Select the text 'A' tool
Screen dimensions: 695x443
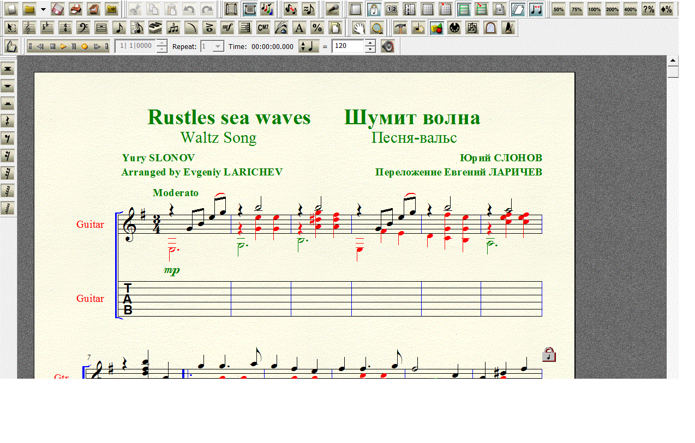point(298,28)
